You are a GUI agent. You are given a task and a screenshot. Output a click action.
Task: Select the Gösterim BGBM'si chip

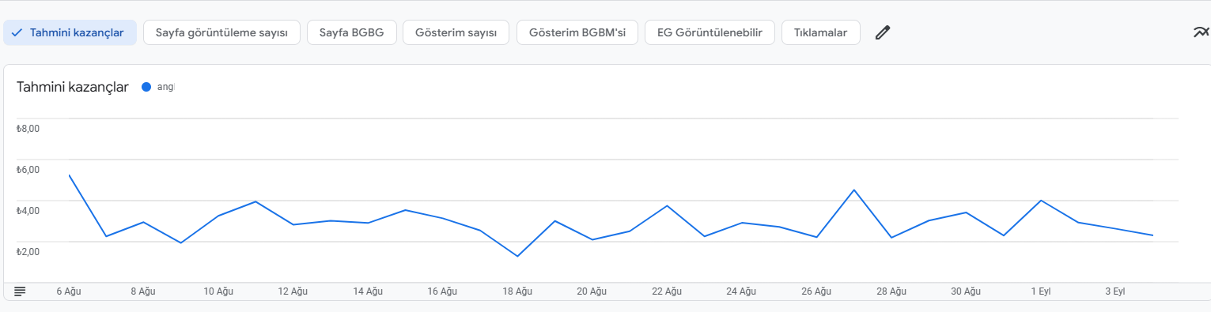point(577,32)
